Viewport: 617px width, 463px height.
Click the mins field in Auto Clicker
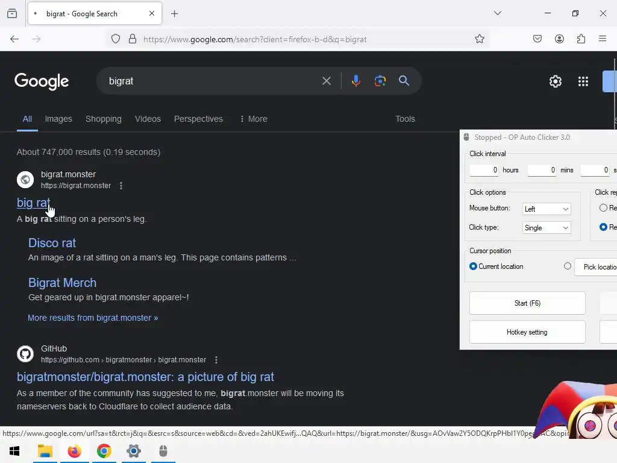point(542,170)
